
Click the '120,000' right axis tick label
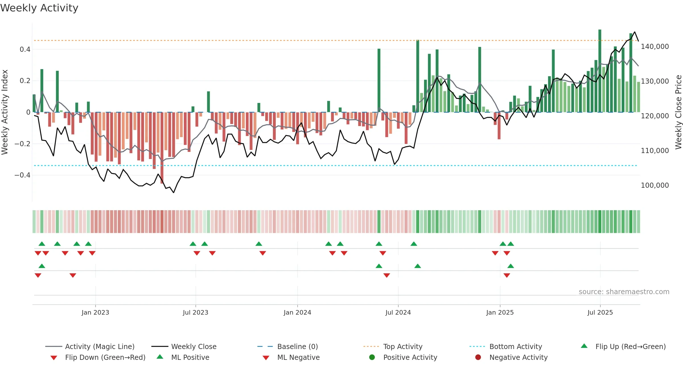[655, 116]
